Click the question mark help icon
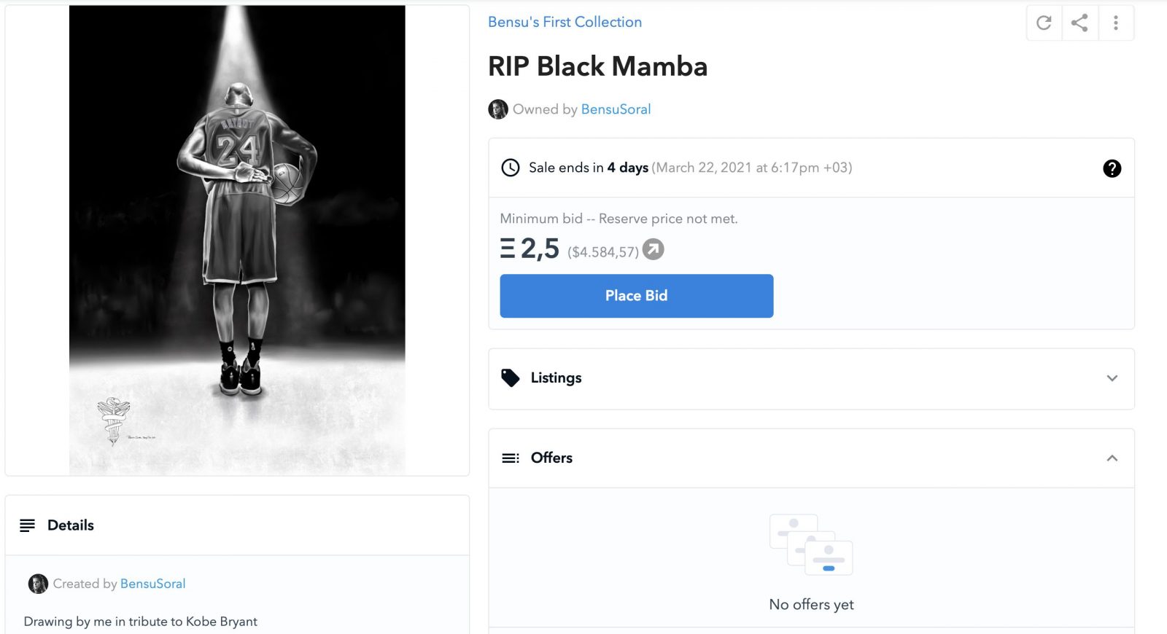Image resolution: width=1167 pixels, height=634 pixels. (x=1112, y=168)
